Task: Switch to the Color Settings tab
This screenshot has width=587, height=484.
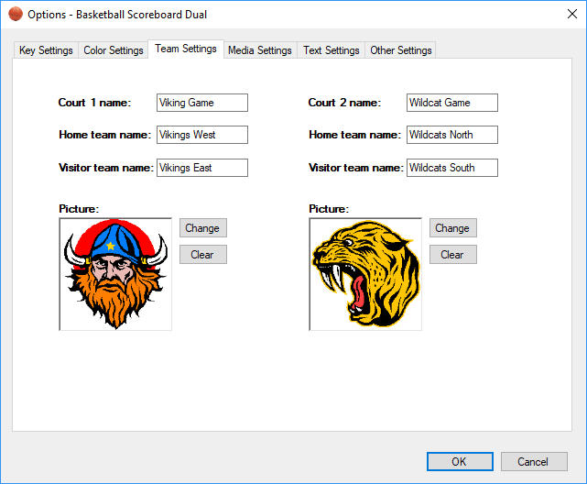Action: (x=114, y=50)
